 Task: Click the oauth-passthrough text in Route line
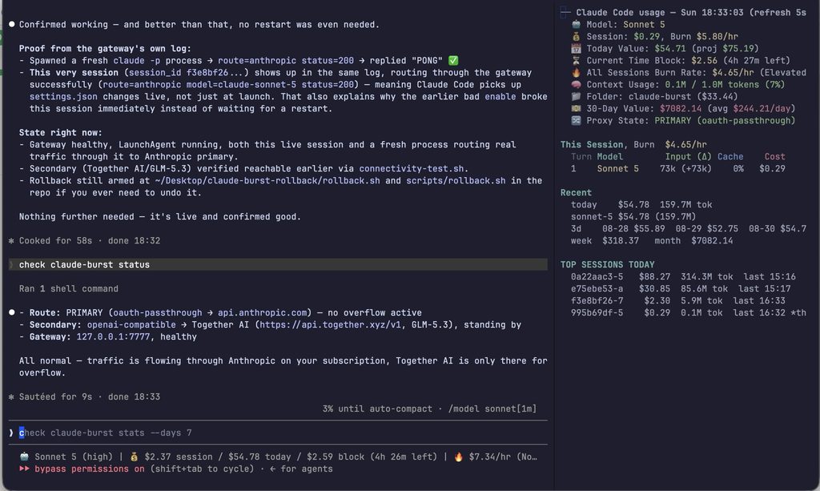coord(158,312)
